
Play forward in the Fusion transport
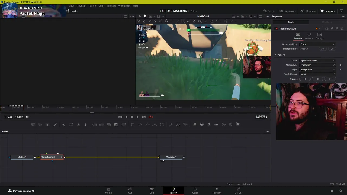click(x=137, y=117)
